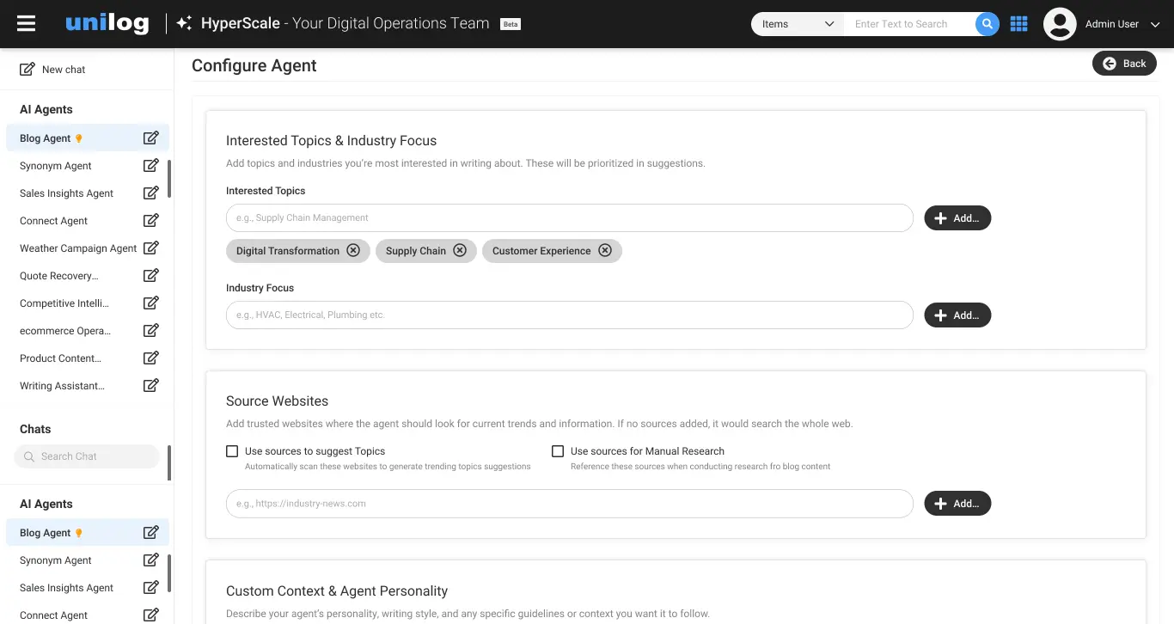Remove the Customer Experience topic chip
Screen dimensions: 1174x624
pyautogui.click(x=605, y=251)
